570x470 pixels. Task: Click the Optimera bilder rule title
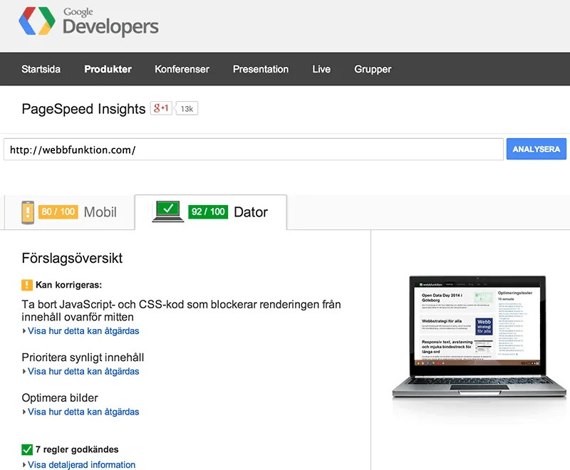click(60, 398)
